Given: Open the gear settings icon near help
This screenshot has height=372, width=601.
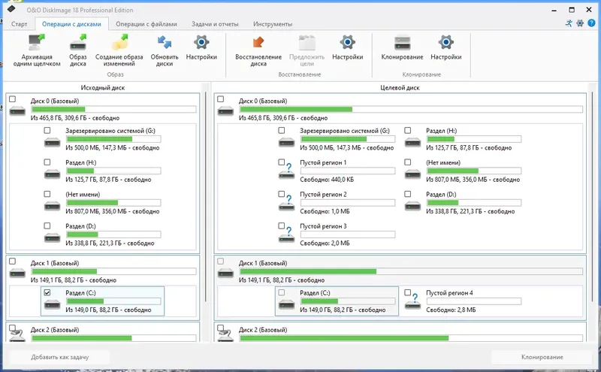Looking at the screenshot, I should tap(580, 23).
